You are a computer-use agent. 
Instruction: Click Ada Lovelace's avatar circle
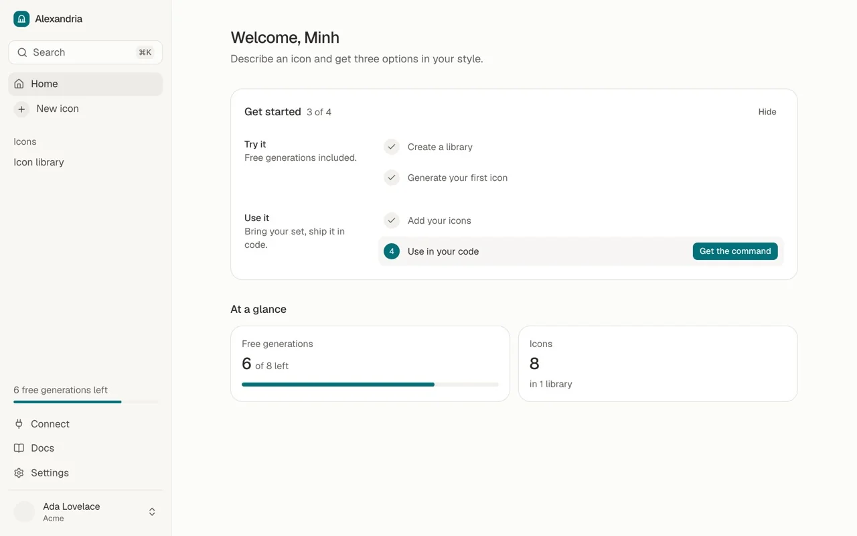24,512
